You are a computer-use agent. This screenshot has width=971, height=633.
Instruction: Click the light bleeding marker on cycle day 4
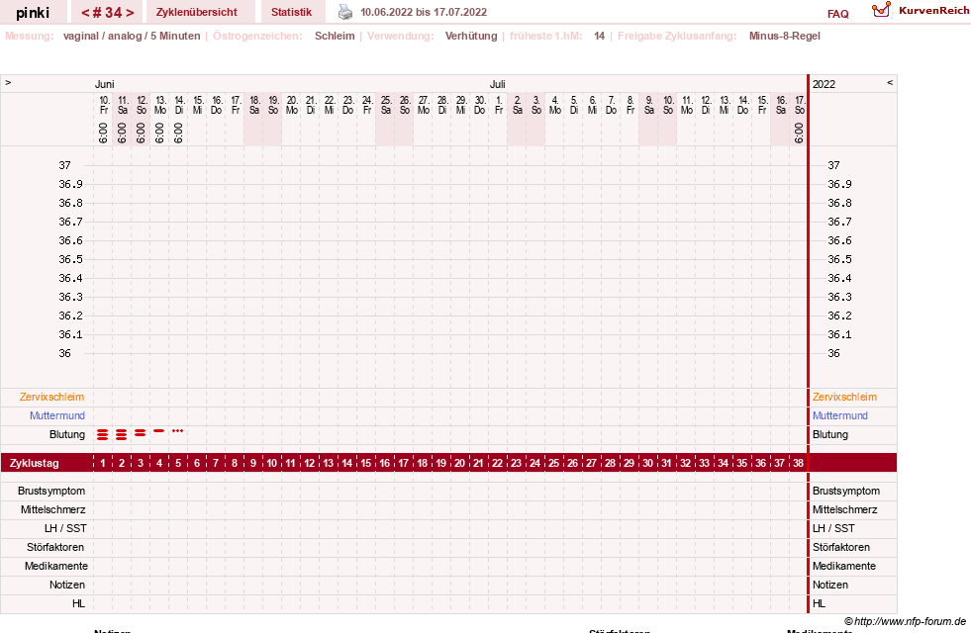[x=159, y=430]
